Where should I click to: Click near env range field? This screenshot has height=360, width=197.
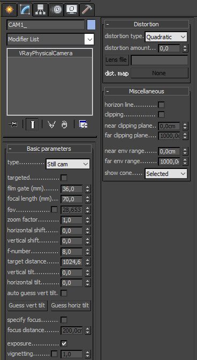tap(169, 151)
